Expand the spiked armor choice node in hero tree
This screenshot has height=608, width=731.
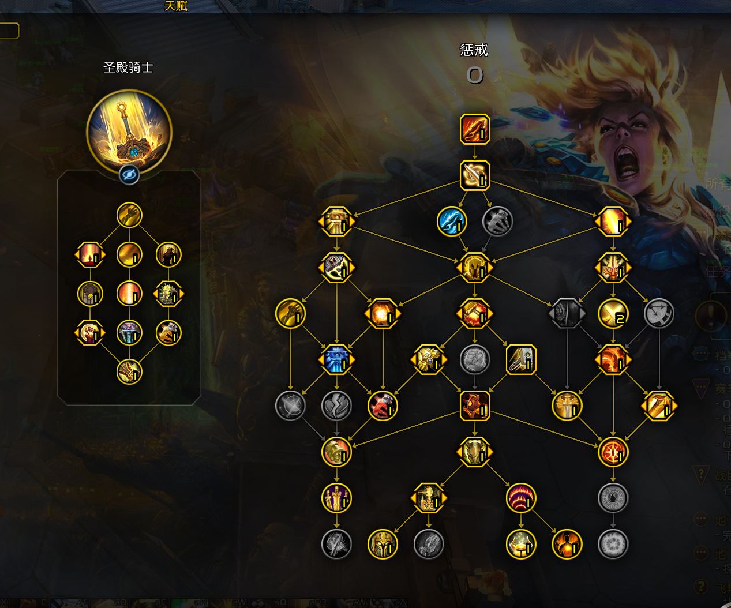click(x=168, y=294)
